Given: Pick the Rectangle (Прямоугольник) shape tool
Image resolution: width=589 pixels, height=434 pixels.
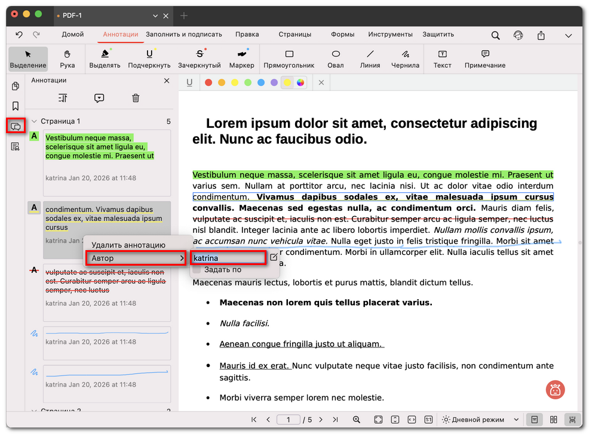Looking at the screenshot, I should point(289,58).
